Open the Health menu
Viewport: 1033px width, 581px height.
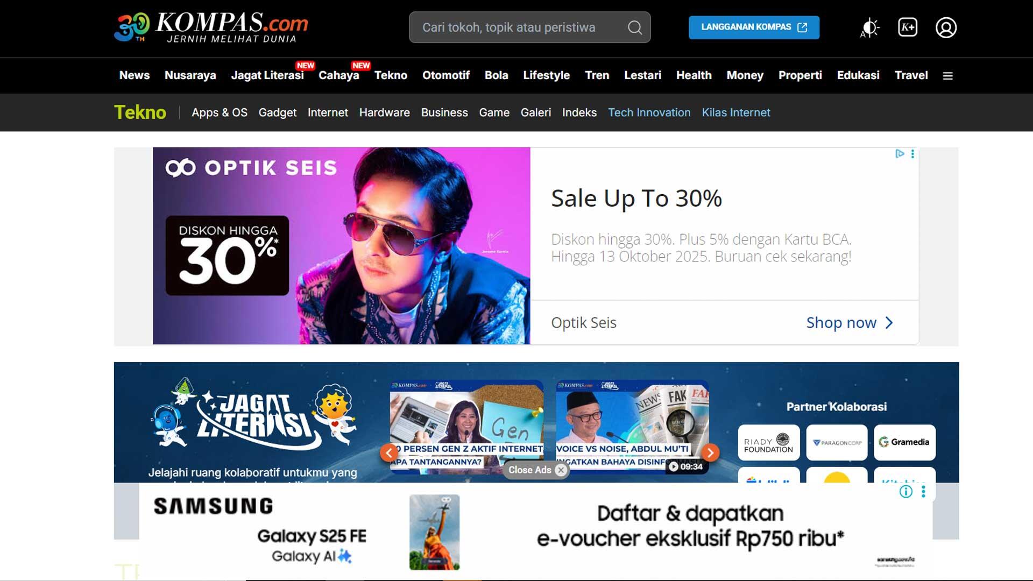(694, 75)
